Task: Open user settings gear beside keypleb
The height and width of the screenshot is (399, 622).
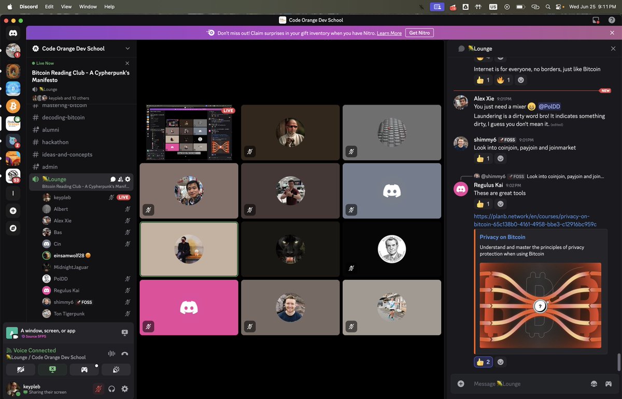Action: pyautogui.click(x=124, y=389)
